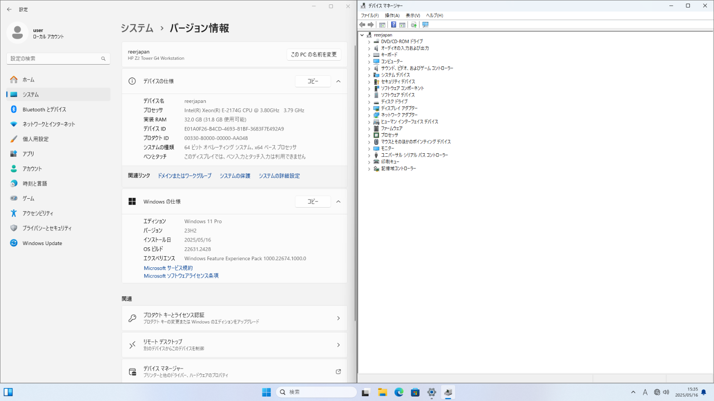Click the scan for hardware changes icon

(425, 25)
